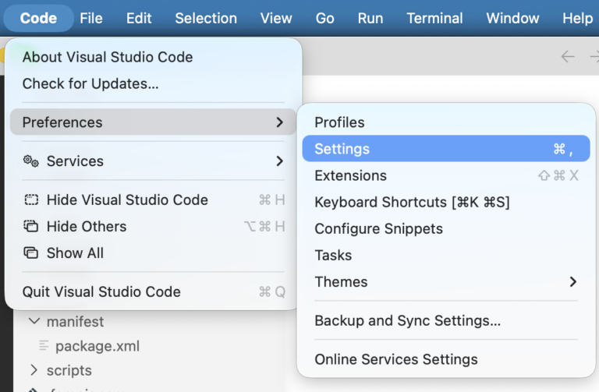Open Extensions from the Preferences submenu
Image resolution: width=599 pixels, height=392 pixels.
pyautogui.click(x=446, y=175)
